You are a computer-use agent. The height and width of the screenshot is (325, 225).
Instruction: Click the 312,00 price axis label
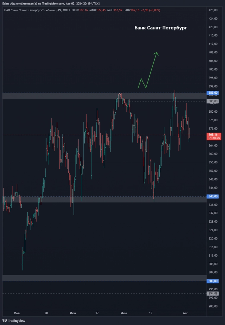coord(213,256)
